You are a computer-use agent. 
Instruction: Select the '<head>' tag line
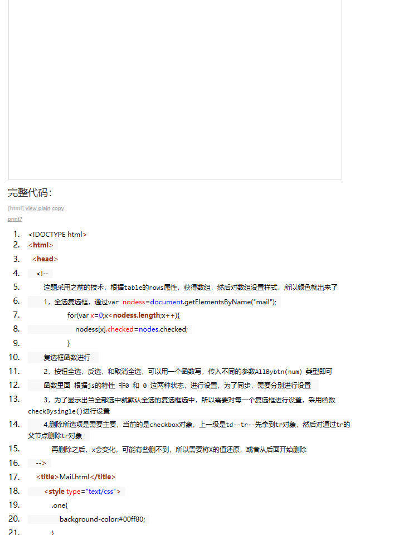click(x=45, y=259)
